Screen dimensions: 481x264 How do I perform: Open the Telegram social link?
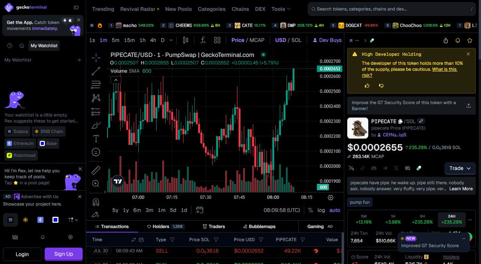tap(385, 168)
